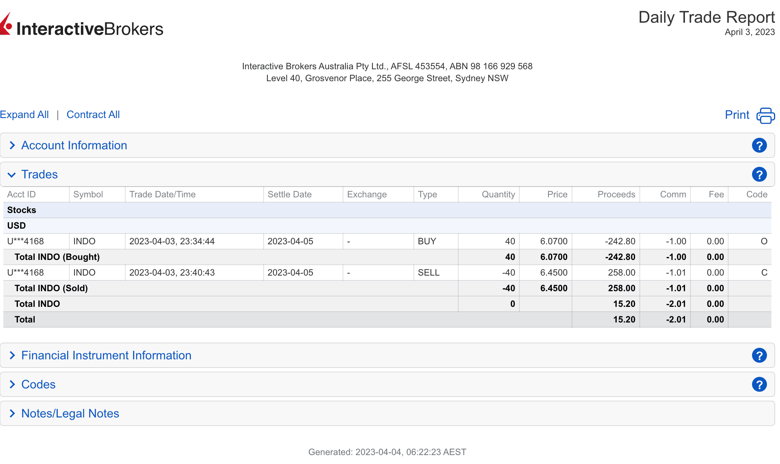This screenshot has width=780, height=464.
Task: Click the Expand All link
Action: (24, 115)
